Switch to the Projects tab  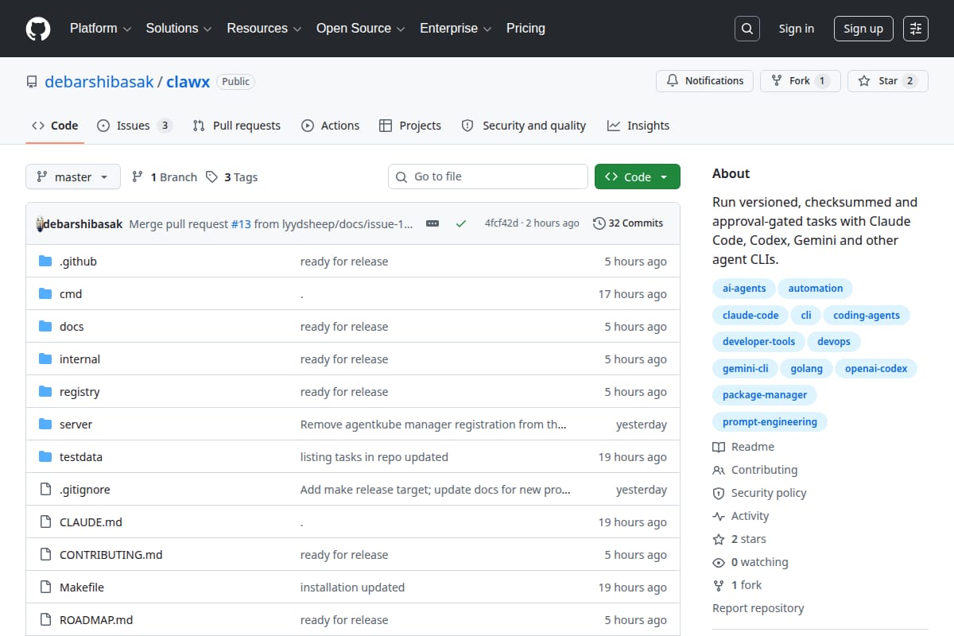click(410, 126)
